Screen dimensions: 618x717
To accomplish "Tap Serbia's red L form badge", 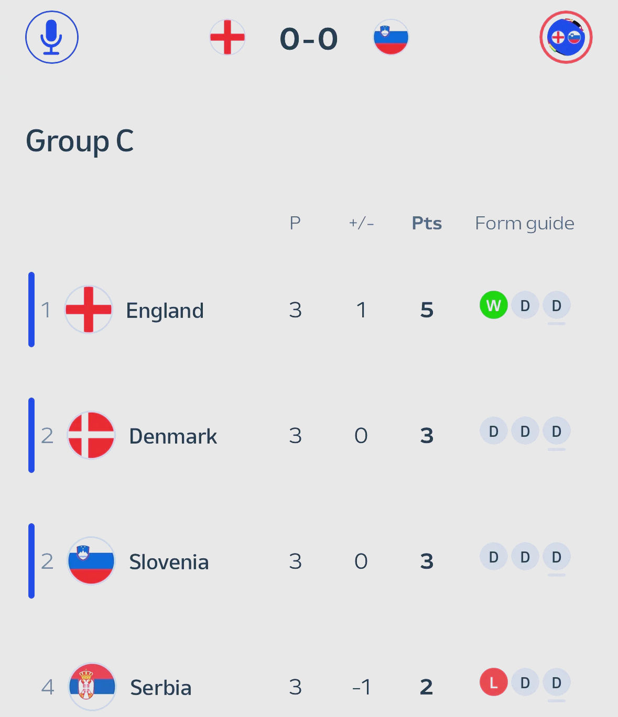I will [494, 682].
